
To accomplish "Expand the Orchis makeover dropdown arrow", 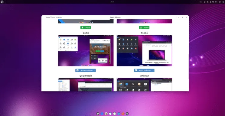I will click(95, 70).
